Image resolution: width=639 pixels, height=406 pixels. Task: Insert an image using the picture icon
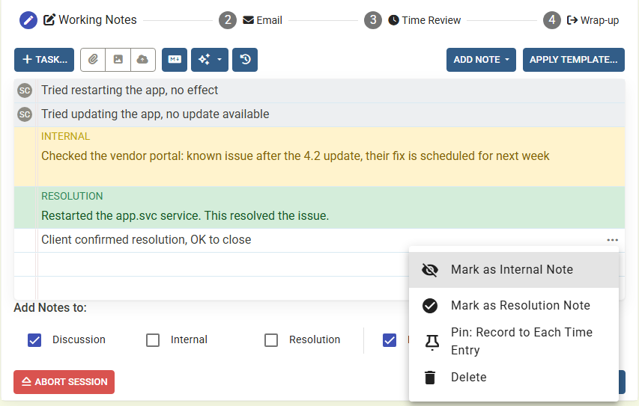point(118,60)
